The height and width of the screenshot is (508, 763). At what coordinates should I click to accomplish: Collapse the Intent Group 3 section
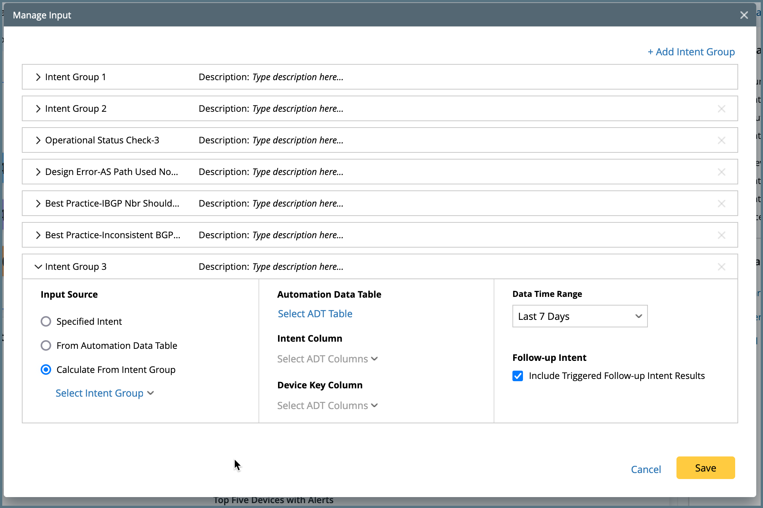pos(38,267)
